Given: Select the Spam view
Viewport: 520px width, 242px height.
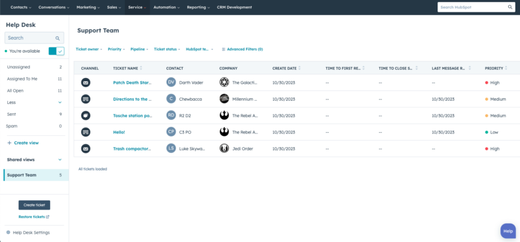Looking at the screenshot, I should click(x=34, y=126).
